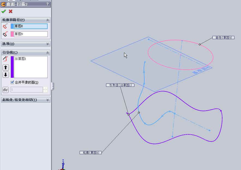Viewport: 241px width, 170px height.
Task: Expand the 选项(O) section
Action: click(47, 44)
